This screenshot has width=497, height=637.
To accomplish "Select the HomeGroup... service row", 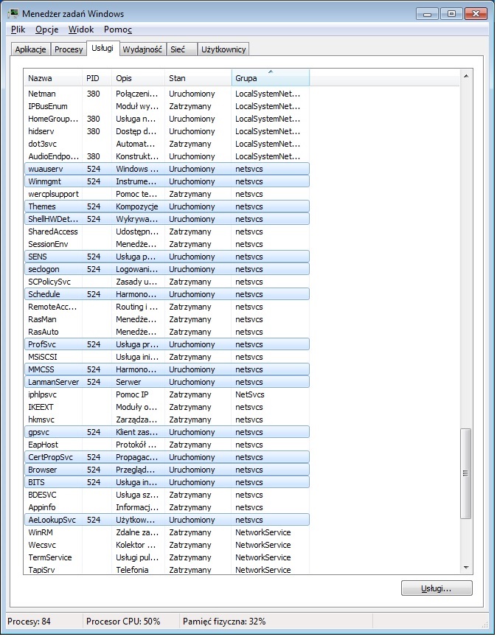I will [x=167, y=119].
